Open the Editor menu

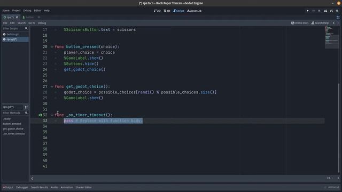click(x=37, y=11)
